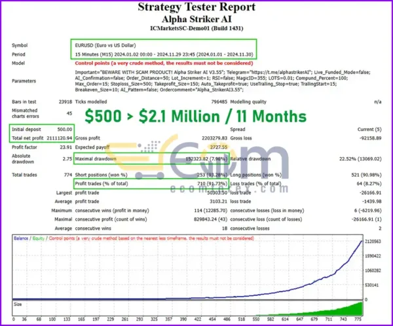Click the Total net profit value
Viewport: 393px width, 326px height.
click(x=58, y=139)
